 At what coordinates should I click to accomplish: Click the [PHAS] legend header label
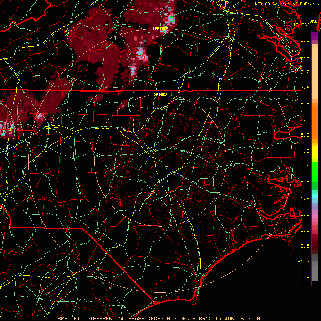click(x=301, y=25)
